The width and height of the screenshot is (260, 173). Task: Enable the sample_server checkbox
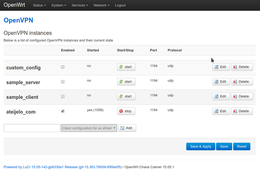pyautogui.click(x=63, y=82)
